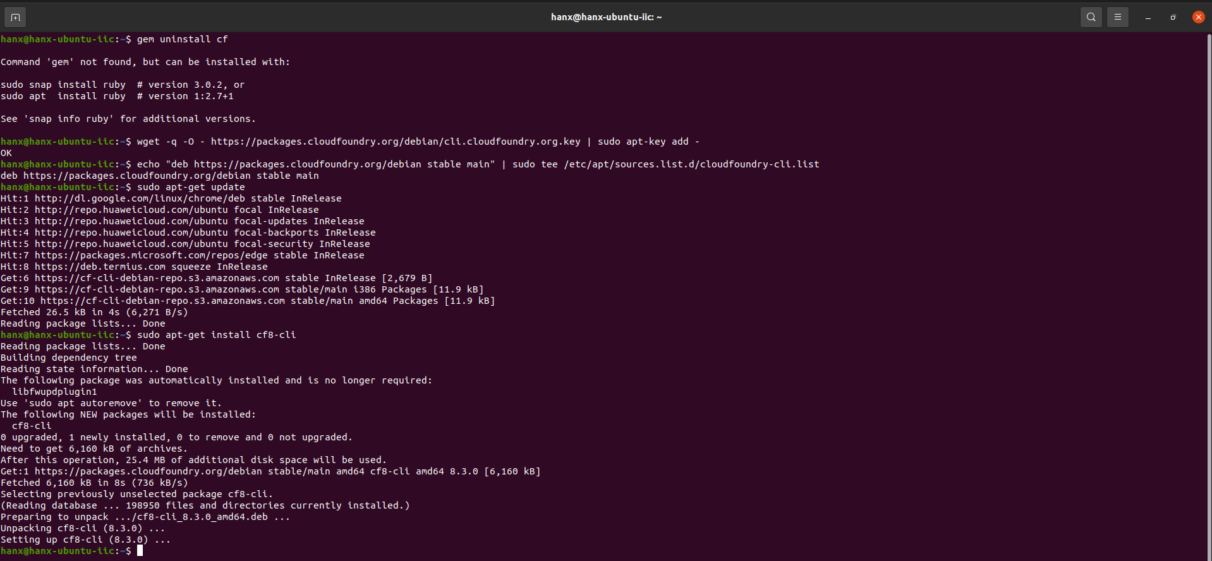Click the hanx@hanx-ubuntu-iic window title
The image size is (1212, 561).
coord(606,17)
